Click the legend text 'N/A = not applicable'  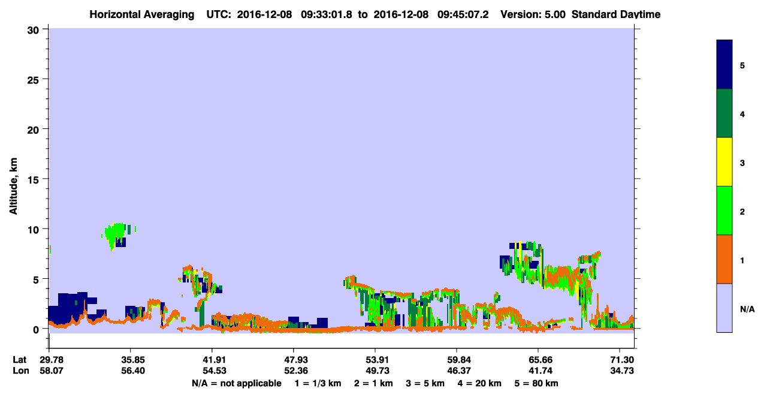(x=236, y=383)
